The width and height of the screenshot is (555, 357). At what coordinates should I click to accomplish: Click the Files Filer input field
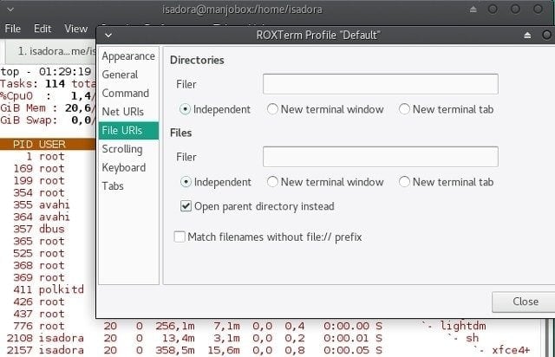381,157
